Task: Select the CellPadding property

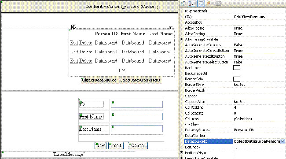Action: tap(194, 107)
